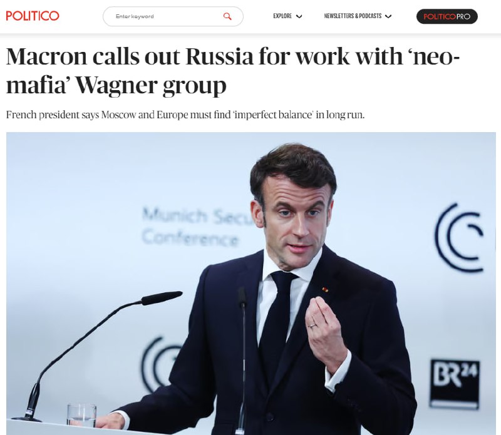This screenshot has height=435, width=501.
Task: Click the Munich Security Conference circular logo at right
Action: tap(460, 237)
